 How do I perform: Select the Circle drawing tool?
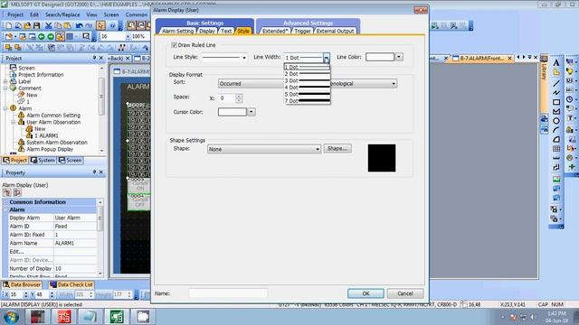(x=556, y=120)
